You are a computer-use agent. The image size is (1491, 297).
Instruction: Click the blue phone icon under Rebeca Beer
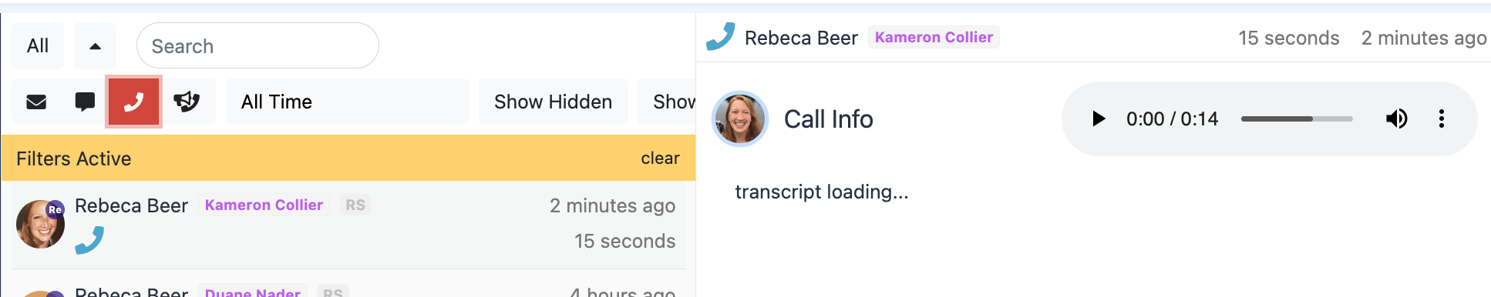(89, 240)
